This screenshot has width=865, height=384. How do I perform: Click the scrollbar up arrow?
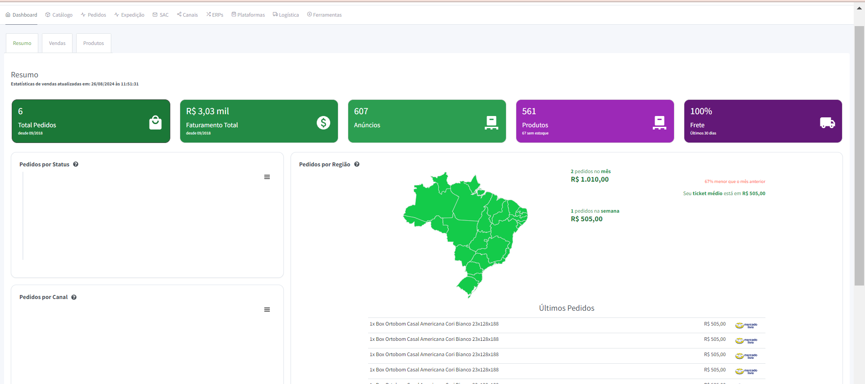859,8
